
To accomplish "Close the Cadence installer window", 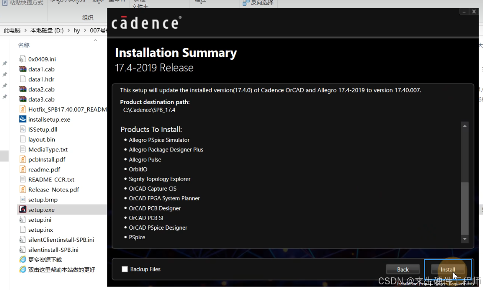I will pyautogui.click(x=474, y=12).
